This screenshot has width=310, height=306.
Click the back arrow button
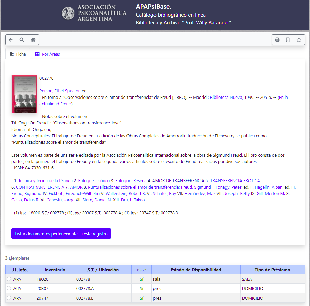(x=11, y=40)
